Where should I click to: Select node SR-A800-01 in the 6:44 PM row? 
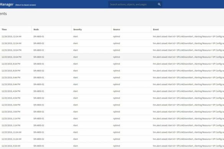[x=39, y=78]
